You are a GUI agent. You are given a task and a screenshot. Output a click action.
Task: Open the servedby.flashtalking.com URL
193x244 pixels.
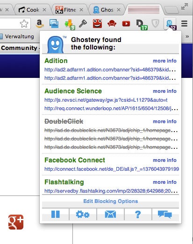point(111,191)
